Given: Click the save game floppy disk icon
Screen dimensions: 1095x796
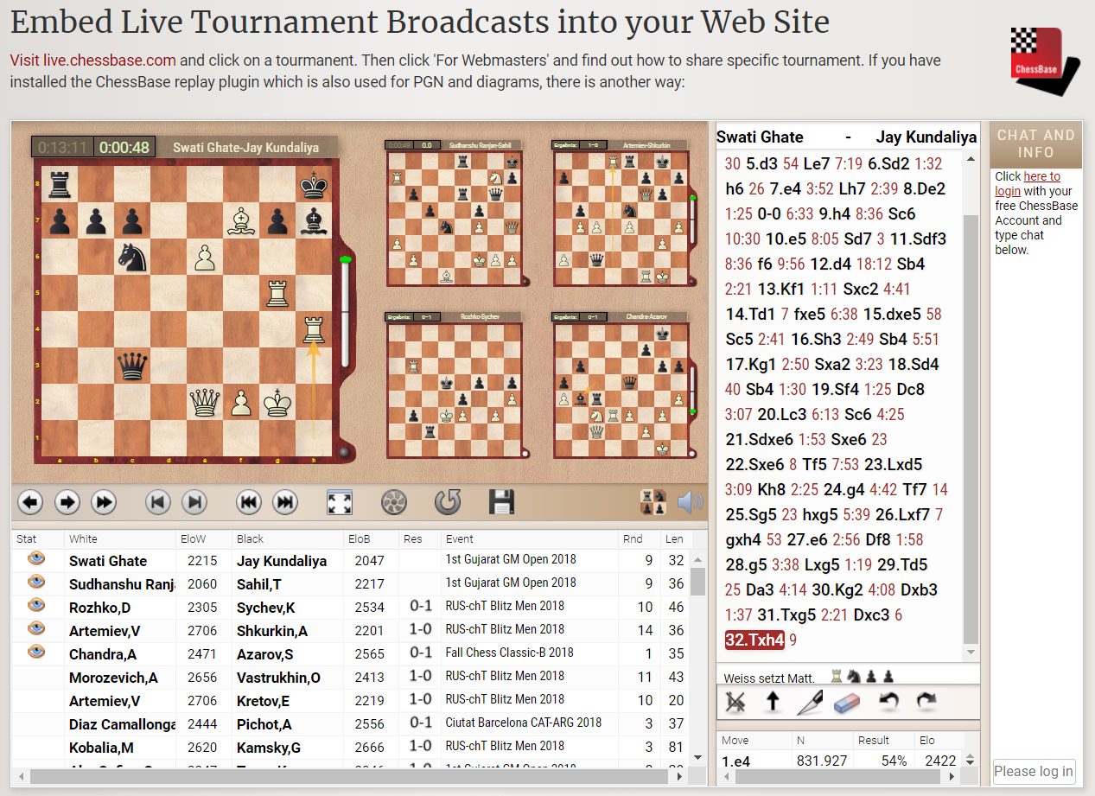Looking at the screenshot, I should pos(501,502).
